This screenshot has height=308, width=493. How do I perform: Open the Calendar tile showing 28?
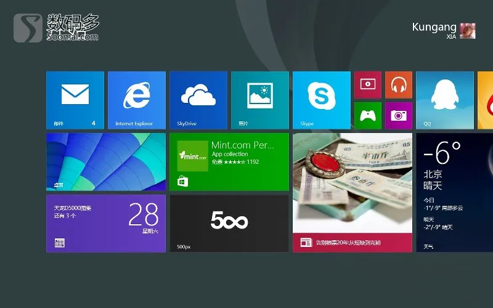(x=105, y=224)
